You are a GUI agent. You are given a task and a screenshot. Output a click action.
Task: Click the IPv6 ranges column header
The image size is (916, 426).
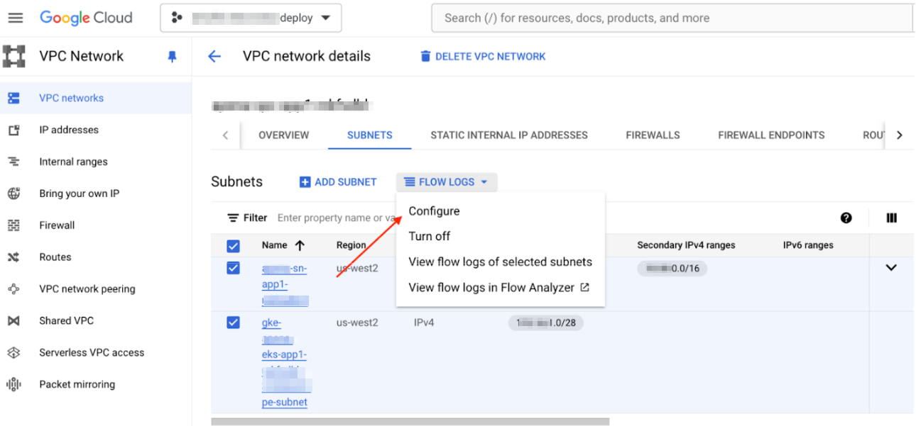[x=808, y=245]
